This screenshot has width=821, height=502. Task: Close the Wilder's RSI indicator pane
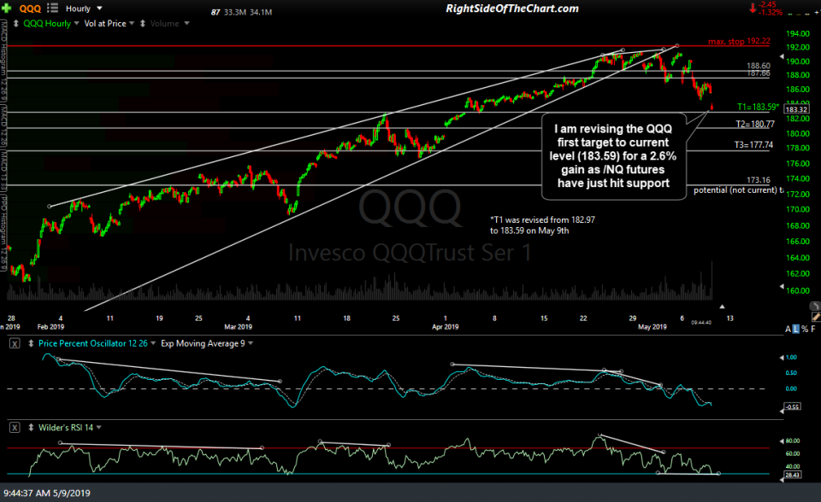[x=15, y=425]
